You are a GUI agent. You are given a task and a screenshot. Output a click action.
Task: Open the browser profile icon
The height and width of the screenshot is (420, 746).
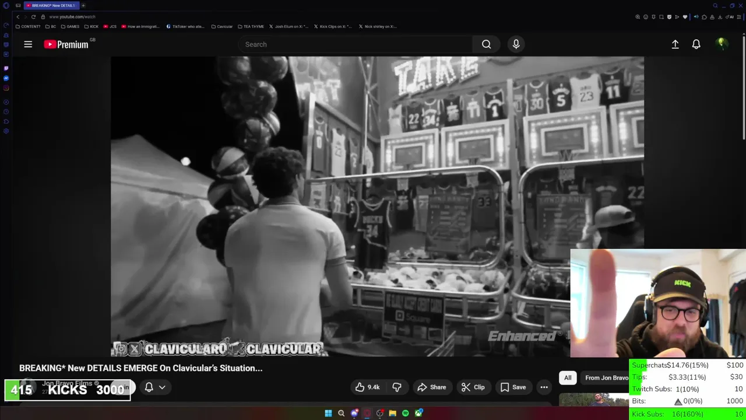pos(712,17)
